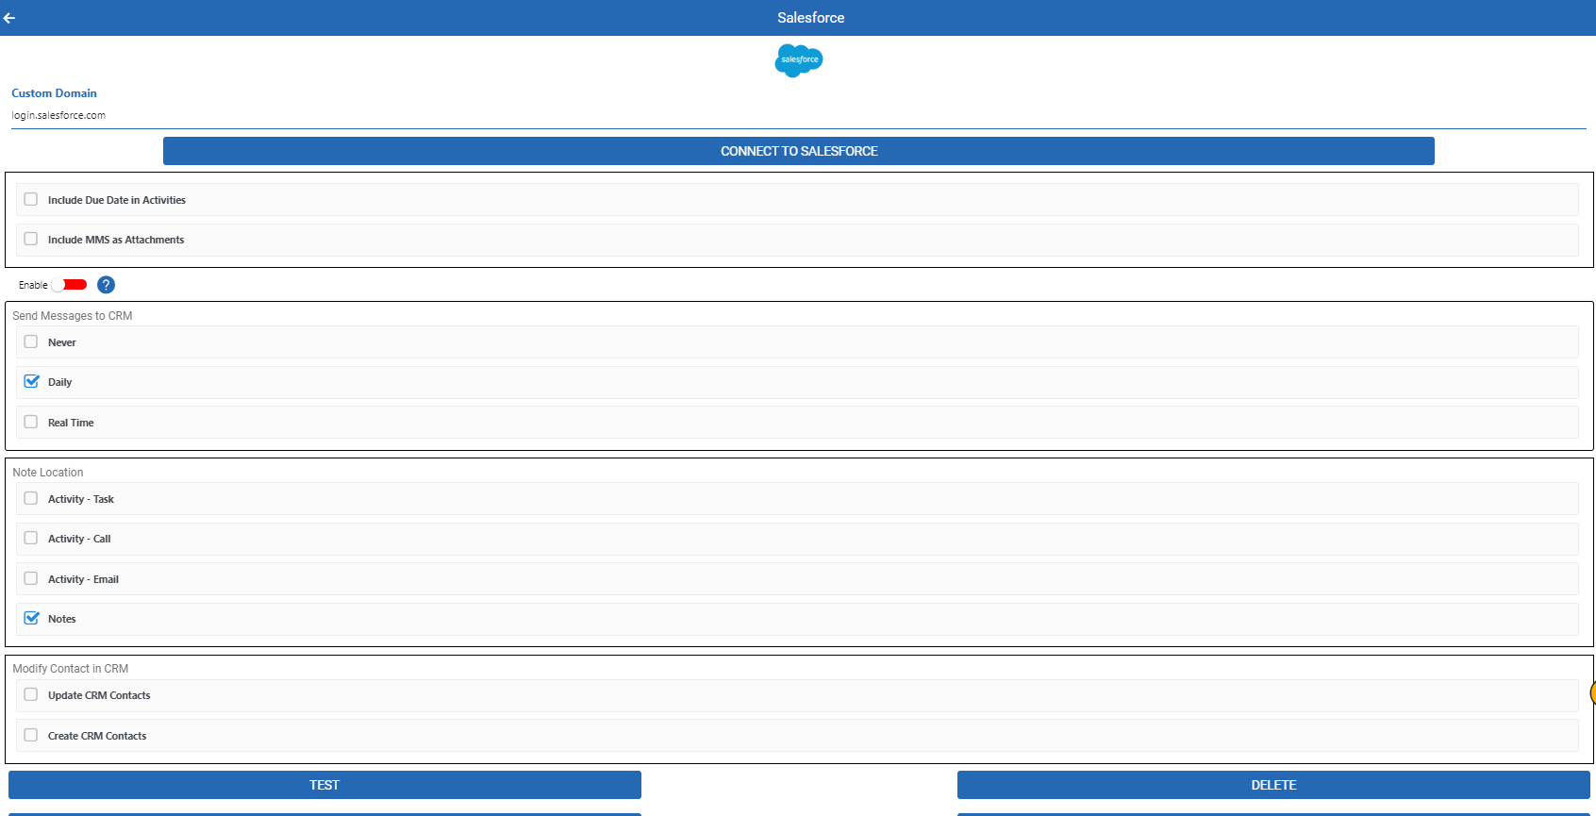The image size is (1596, 816).
Task: Select Never under Send Messages to CRM
Action: click(31, 342)
